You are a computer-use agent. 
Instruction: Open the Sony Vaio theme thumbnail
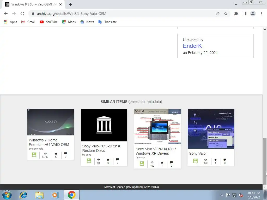(x=211, y=129)
